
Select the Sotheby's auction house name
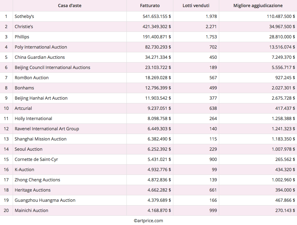24,16
